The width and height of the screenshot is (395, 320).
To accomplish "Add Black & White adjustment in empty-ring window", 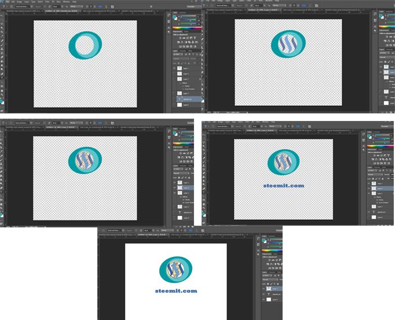I will (x=186, y=42).
